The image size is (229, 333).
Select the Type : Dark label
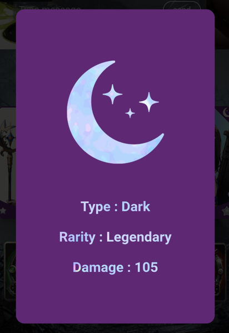[x=116, y=207]
